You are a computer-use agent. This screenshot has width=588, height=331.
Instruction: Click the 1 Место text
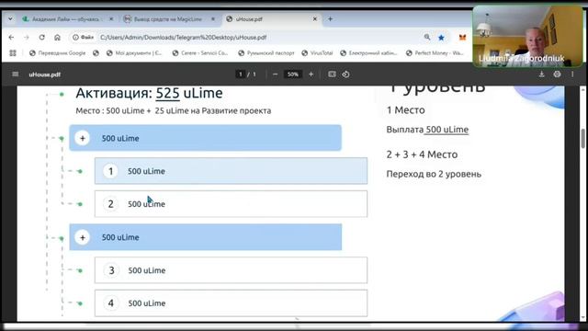pos(405,110)
